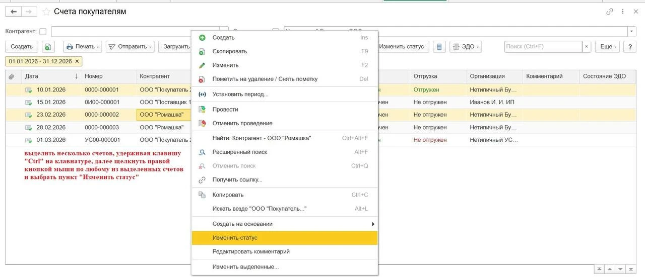Viewport: 645px width, 277px height.
Task: Clear the search field with x
Action: pos(586,47)
